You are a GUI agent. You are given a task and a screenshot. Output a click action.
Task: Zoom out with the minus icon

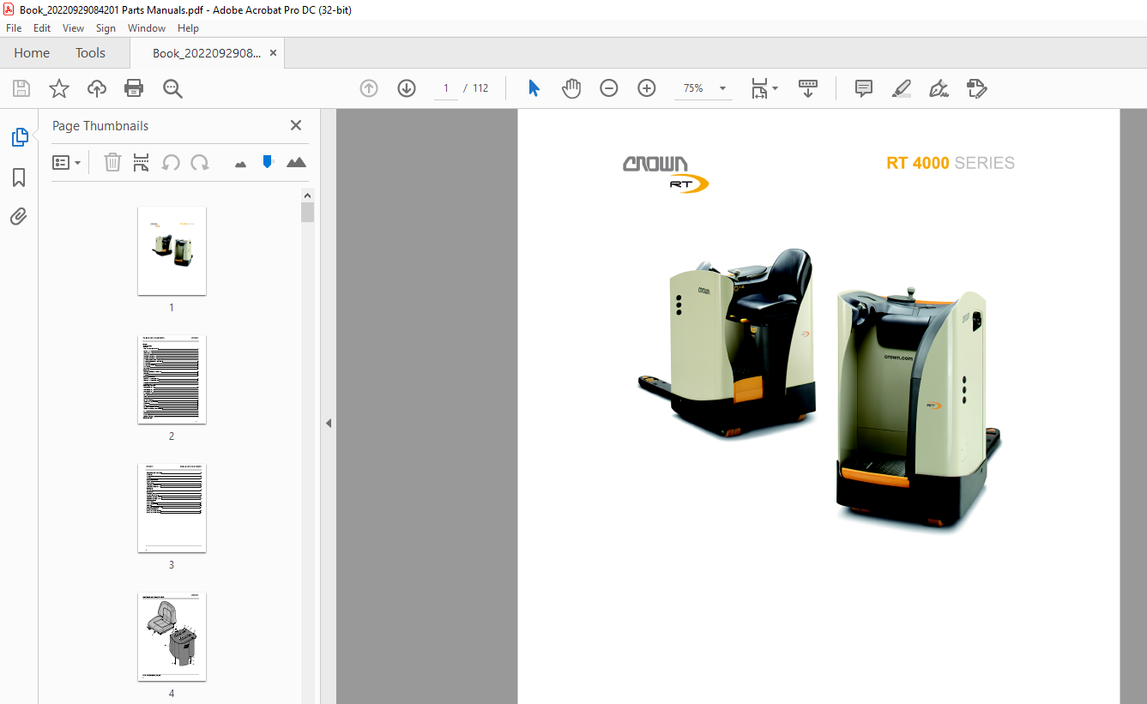click(x=609, y=88)
